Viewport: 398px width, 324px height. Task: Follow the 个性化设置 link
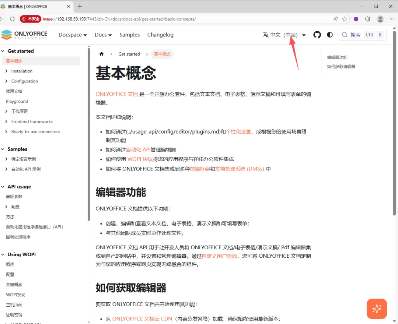point(238,131)
